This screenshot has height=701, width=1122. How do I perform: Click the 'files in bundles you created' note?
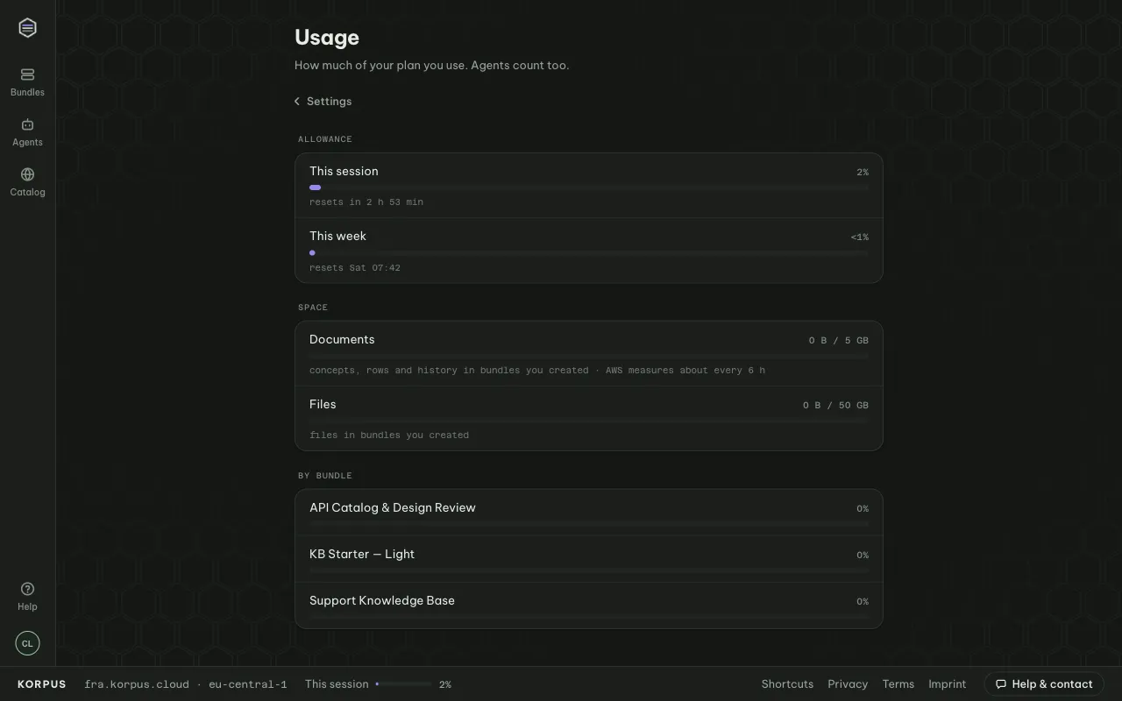[389, 435]
